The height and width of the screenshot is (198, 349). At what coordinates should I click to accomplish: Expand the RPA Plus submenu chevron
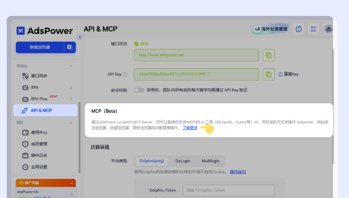point(71,99)
